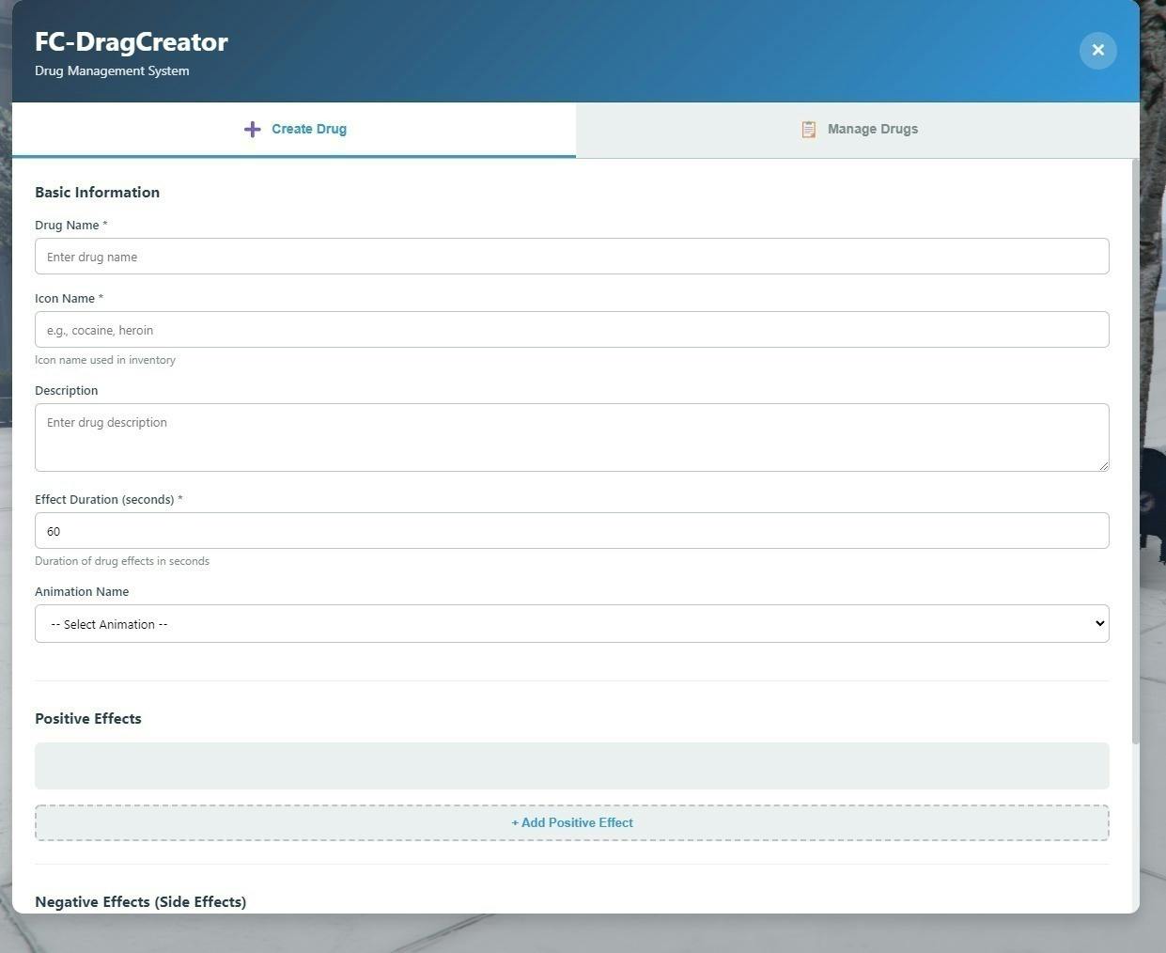The image size is (1166, 953).
Task: Close the FC-DragCreator panel with the X
Action: pyautogui.click(x=1097, y=50)
